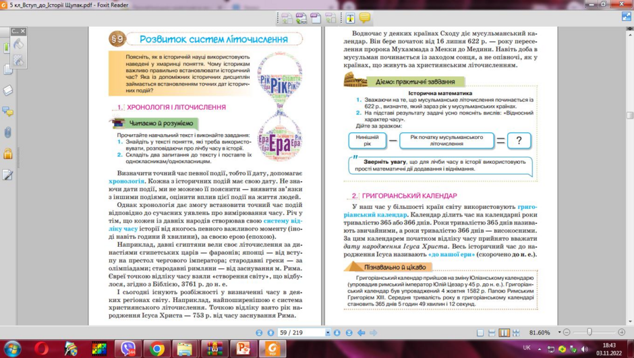Screen dimensions: 634x358
Task: Click the «до нашої ери» blue term
Action: [451, 254]
